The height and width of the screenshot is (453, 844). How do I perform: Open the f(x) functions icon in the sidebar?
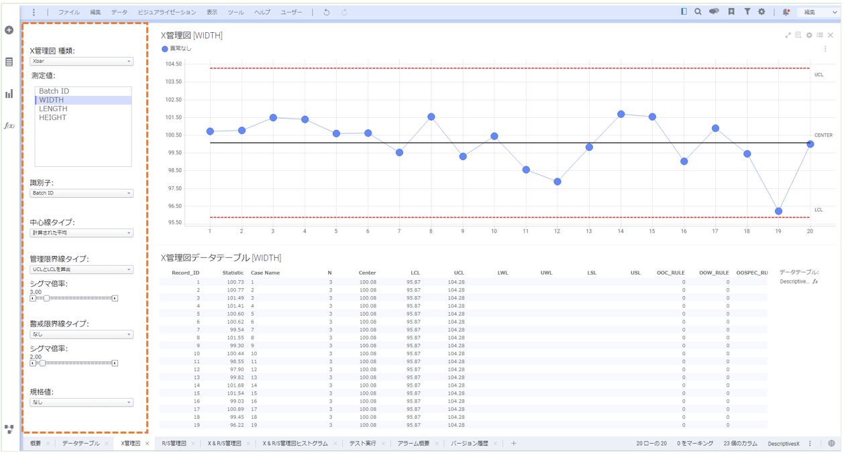click(x=9, y=125)
